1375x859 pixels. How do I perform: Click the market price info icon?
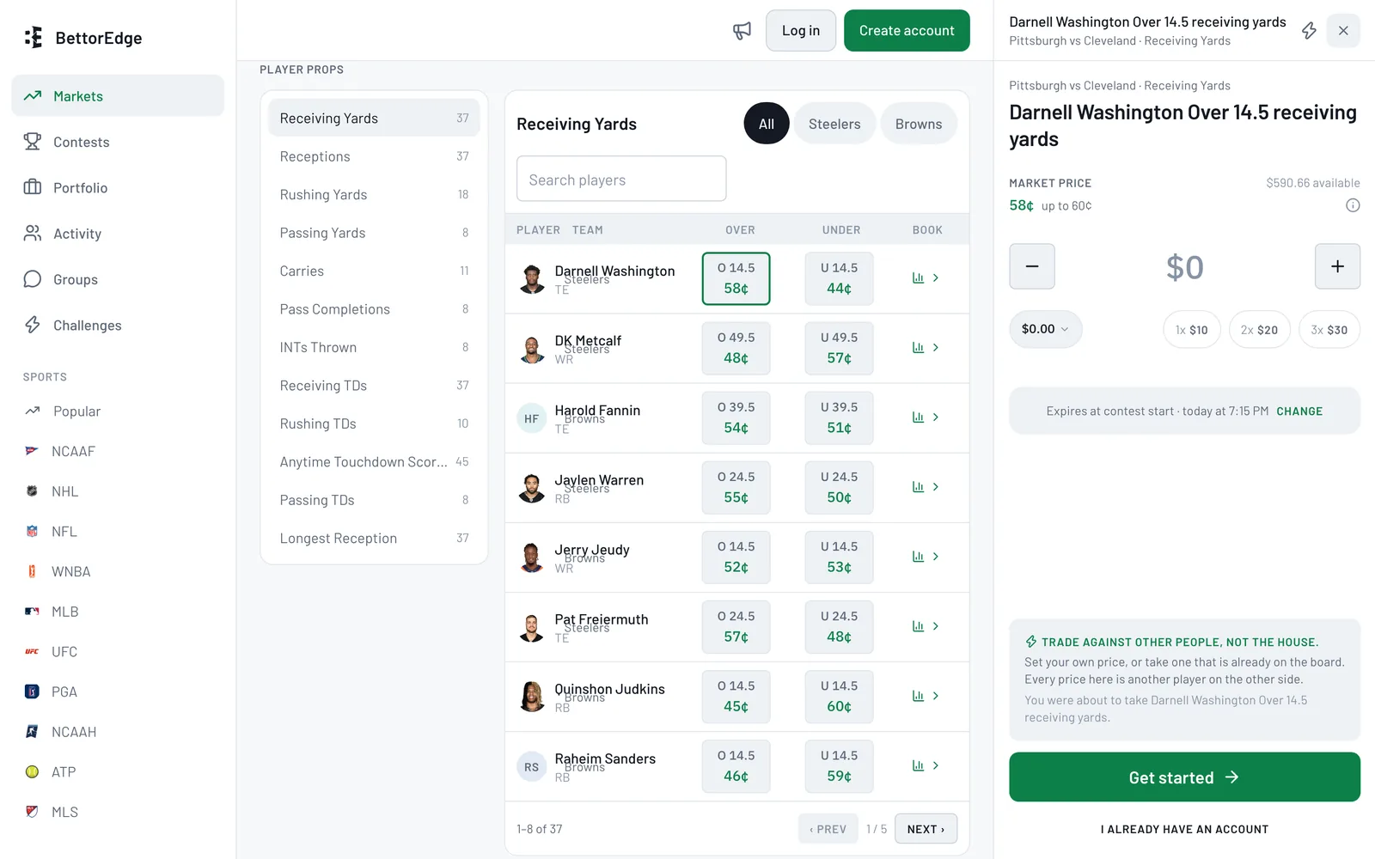[x=1353, y=205]
